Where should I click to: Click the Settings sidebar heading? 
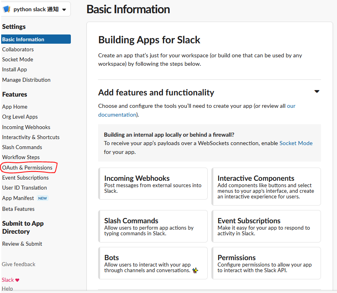point(14,27)
